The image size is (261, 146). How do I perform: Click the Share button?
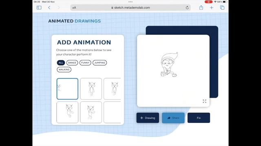[173, 118]
